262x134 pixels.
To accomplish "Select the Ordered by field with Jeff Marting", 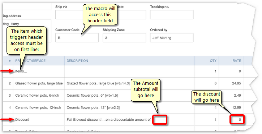I will [172, 38].
